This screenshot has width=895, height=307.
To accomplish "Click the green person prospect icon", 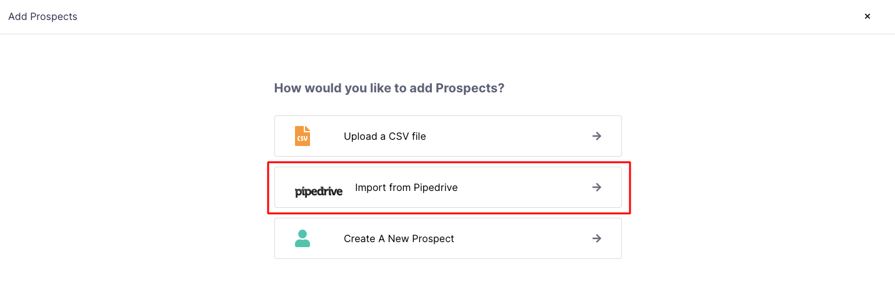I will (x=302, y=238).
